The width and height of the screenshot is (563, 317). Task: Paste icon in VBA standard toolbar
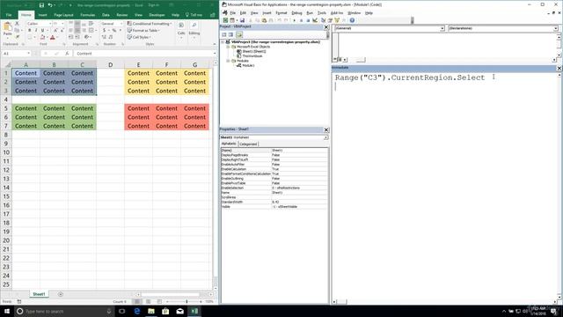(x=264, y=20)
